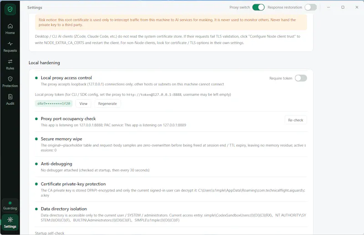This screenshot has width=364, height=235.
Task: Open the Protection section
Action: (x=10, y=82)
